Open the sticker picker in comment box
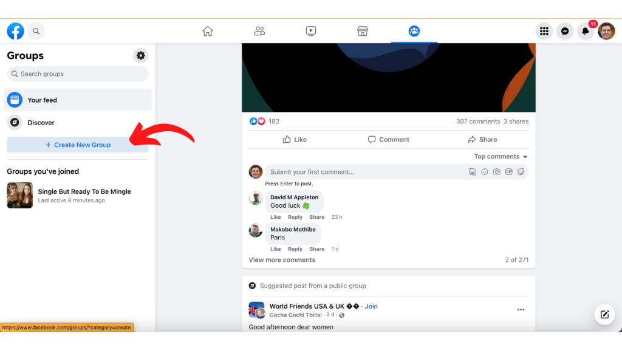Screen dimensions: 622x350 tap(521, 172)
